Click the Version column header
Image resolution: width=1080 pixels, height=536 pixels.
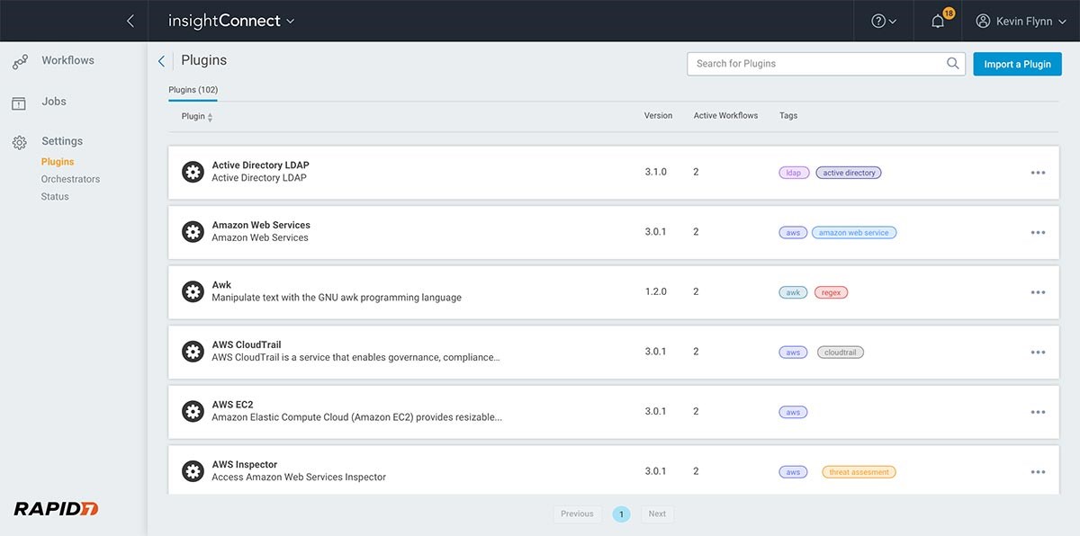click(658, 116)
